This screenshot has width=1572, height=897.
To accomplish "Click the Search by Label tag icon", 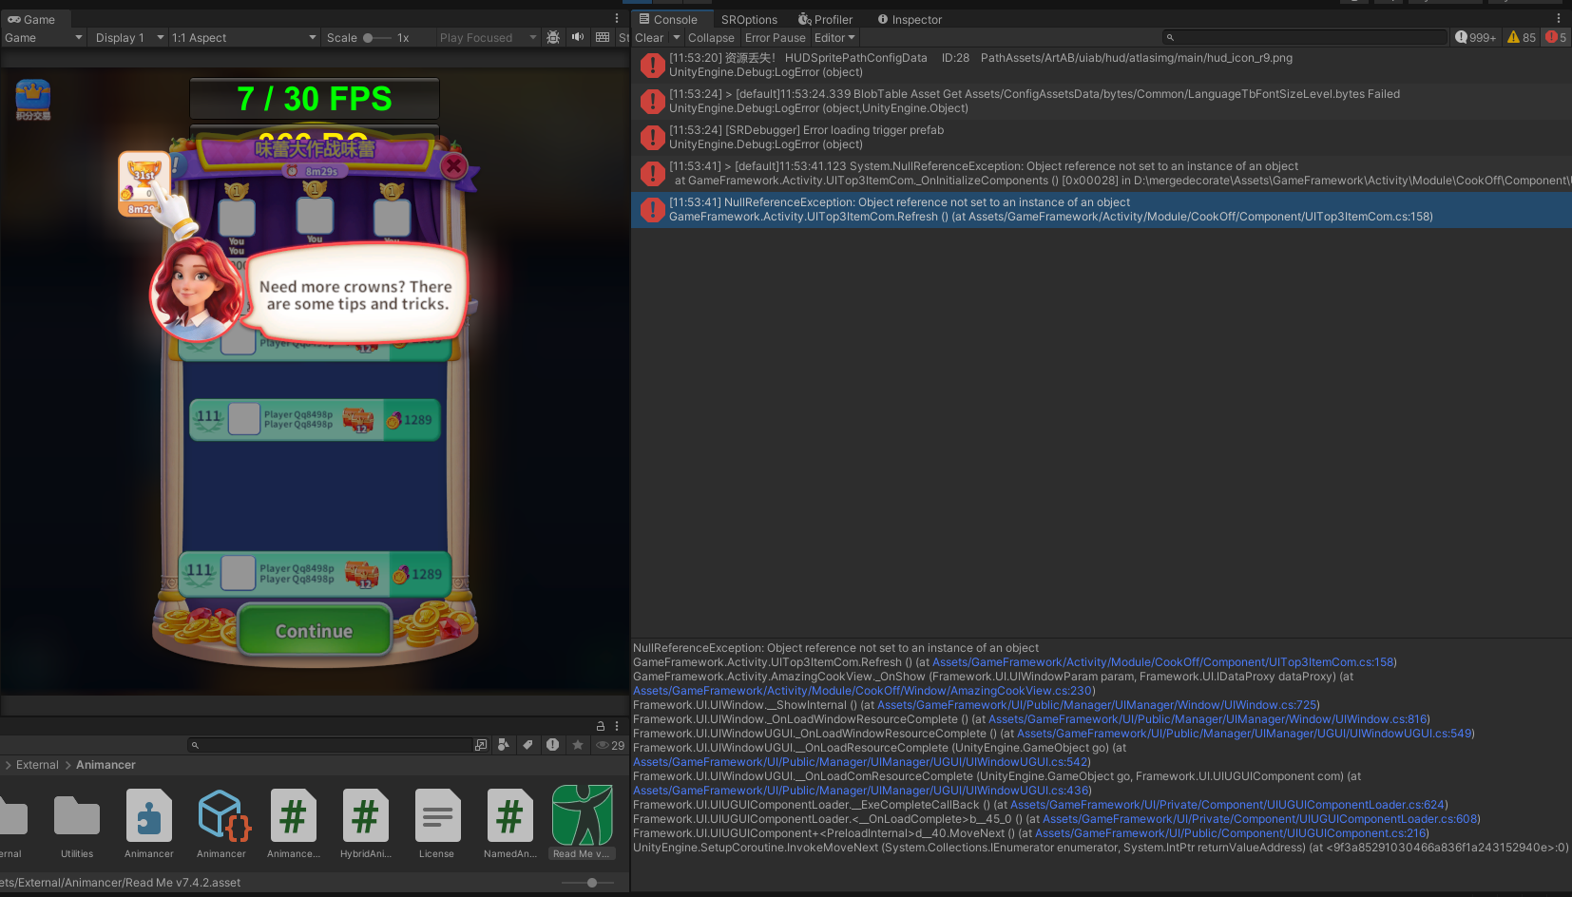I will (527, 745).
